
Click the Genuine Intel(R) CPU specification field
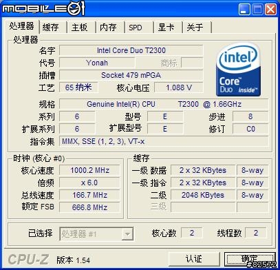[x=164, y=104]
